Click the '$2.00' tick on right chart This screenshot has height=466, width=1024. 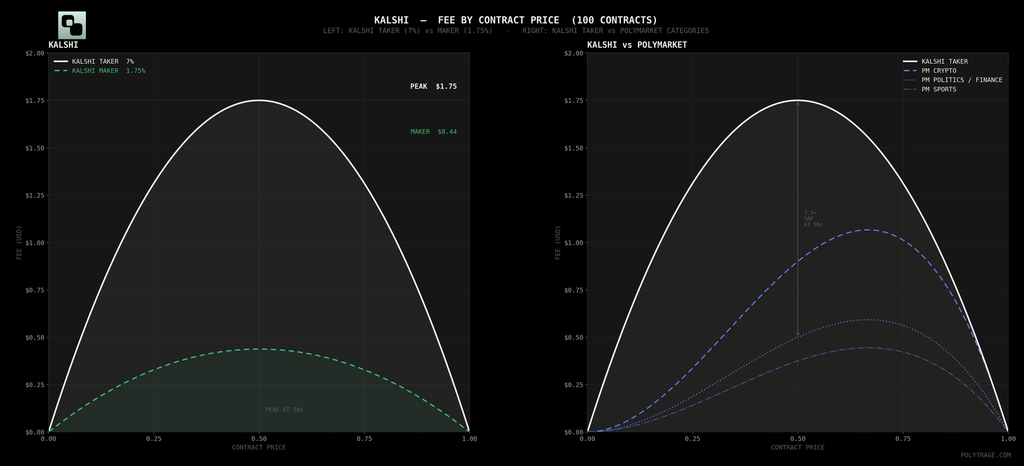click(574, 53)
